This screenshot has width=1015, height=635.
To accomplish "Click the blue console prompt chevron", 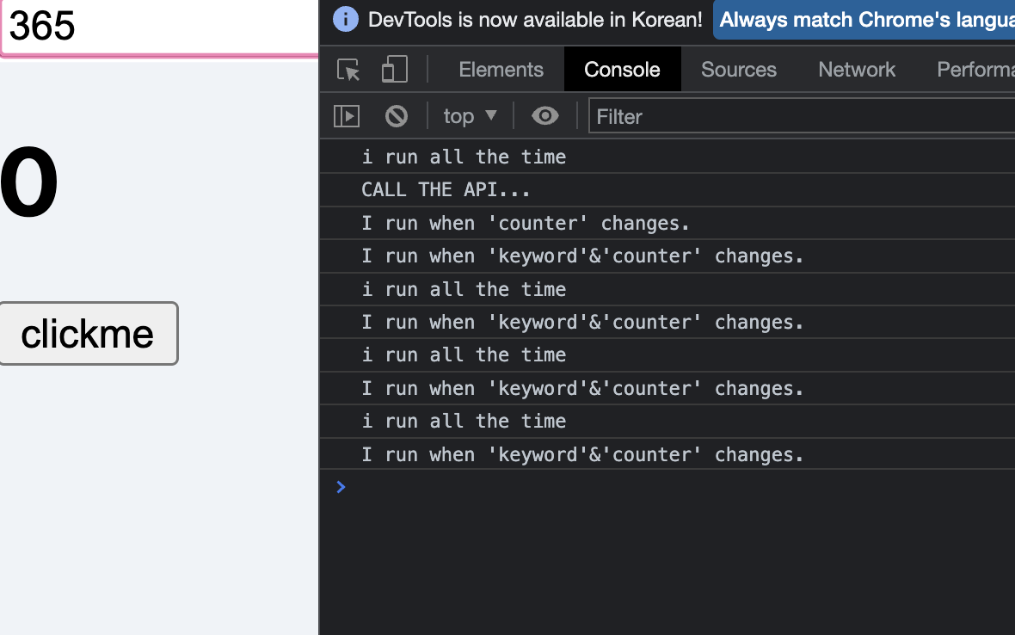I will (x=341, y=487).
